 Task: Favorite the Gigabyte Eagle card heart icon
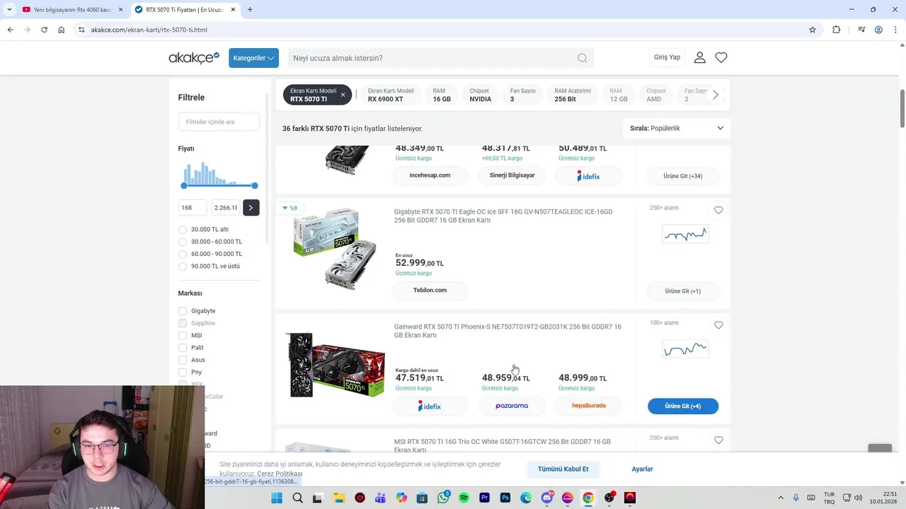[x=718, y=210]
